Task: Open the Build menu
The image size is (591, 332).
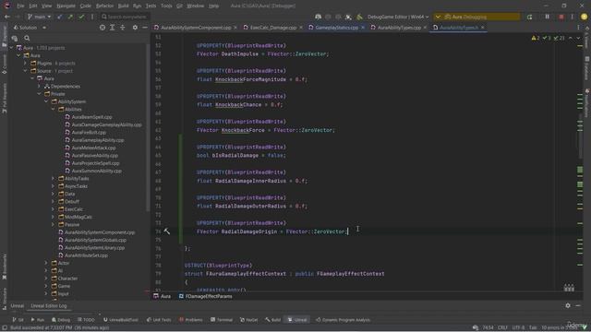Action: coord(123,6)
